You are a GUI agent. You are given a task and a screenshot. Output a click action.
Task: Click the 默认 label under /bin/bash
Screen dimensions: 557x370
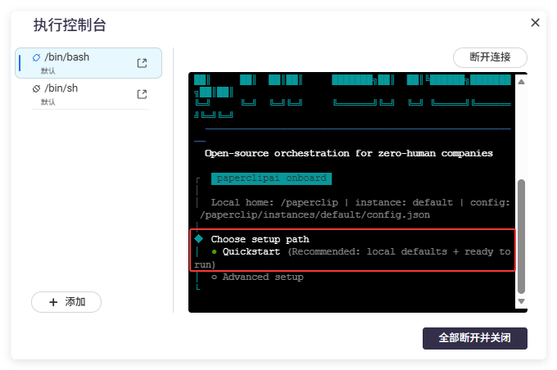pyautogui.click(x=48, y=71)
